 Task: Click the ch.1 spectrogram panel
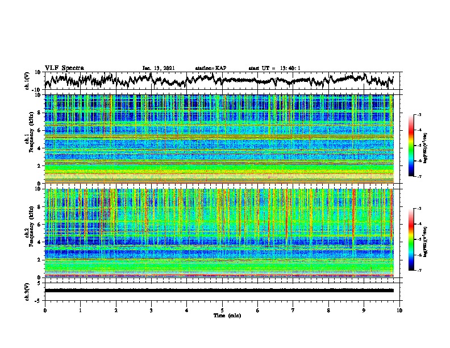pos(219,139)
